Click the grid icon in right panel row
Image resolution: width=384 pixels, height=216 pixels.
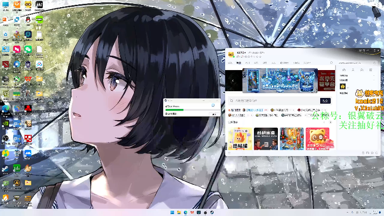pyautogui.click(x=371, y=70)
